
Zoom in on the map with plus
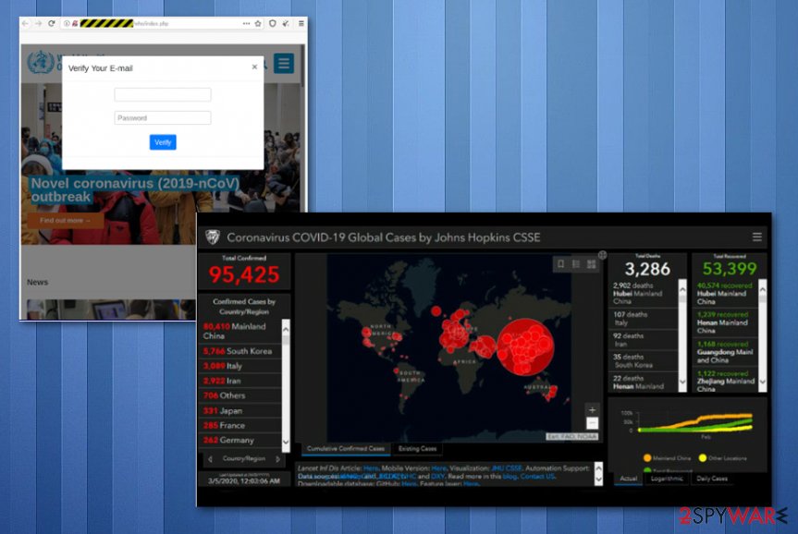592,410
